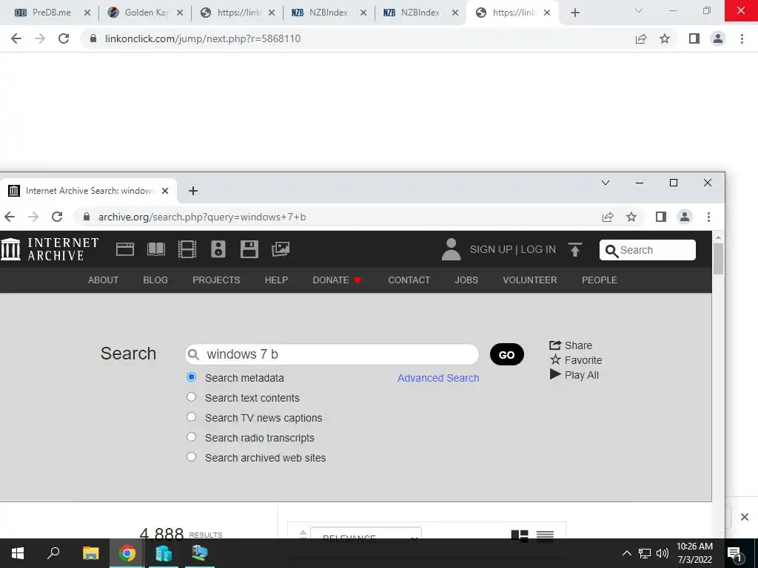
Task: Open Chrome menu dots in linkonclick window
Action: [x=742, y=38]
